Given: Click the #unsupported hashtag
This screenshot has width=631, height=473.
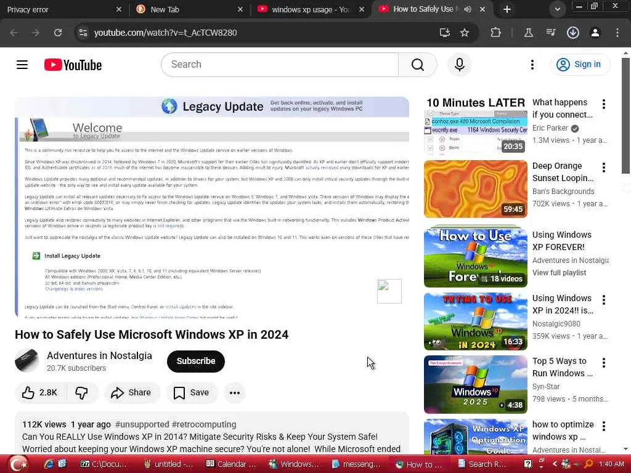Looking at the screenshot, I should pos(142,424).
